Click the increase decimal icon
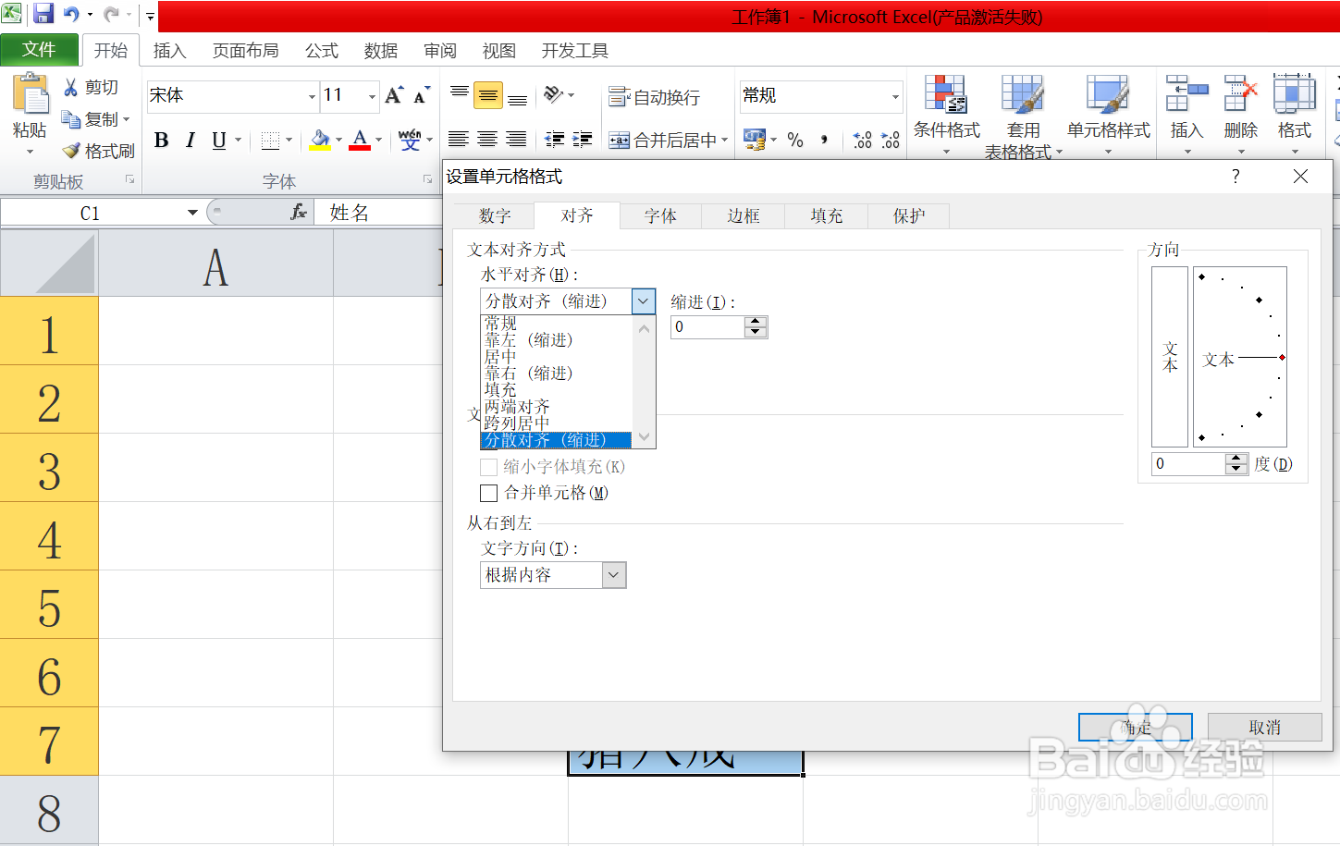This screenshot has height=846, width=1340. pyautogui.click(x=862, y=140)
